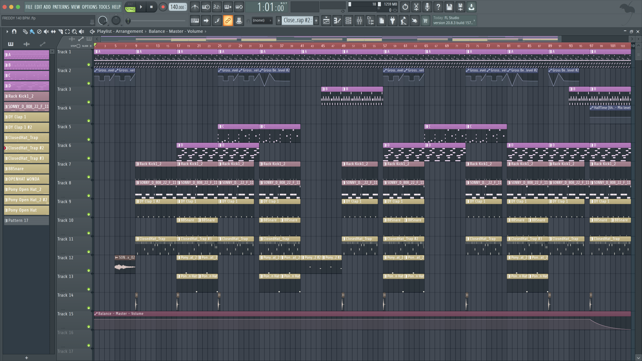Mute Track 5 via its green light
The height and width of the screenshot is (361, 642).
pos(89,139)
